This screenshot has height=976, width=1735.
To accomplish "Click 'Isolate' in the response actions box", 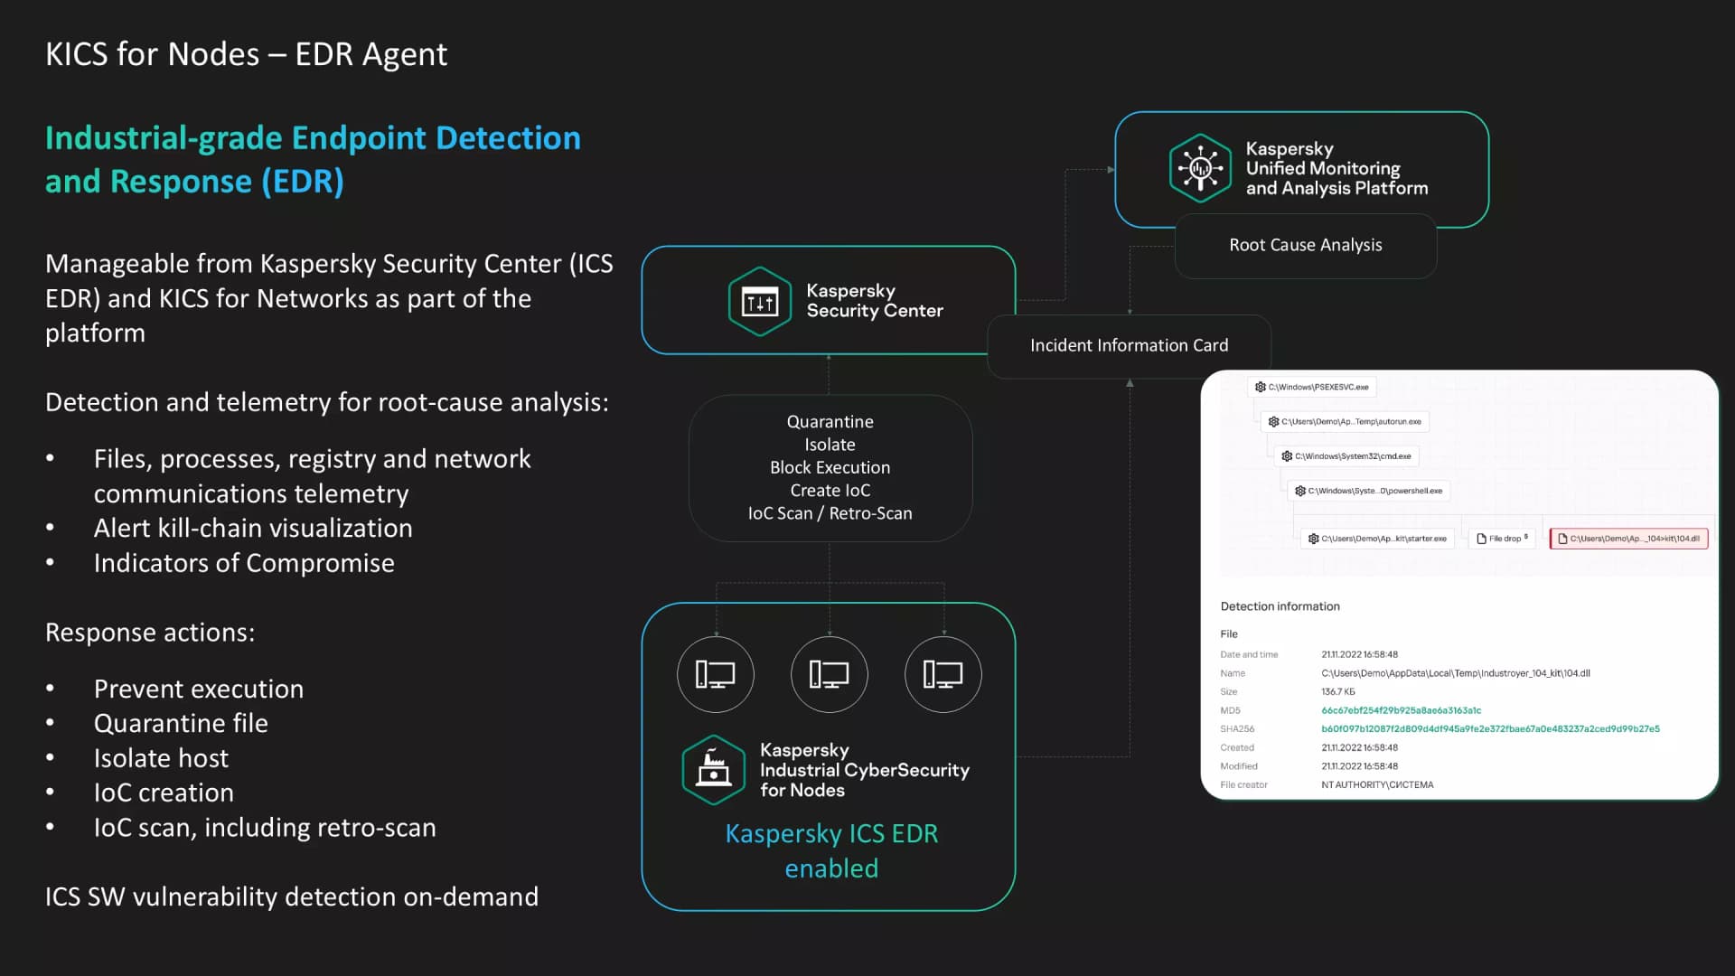I will (x=830, y=445).
